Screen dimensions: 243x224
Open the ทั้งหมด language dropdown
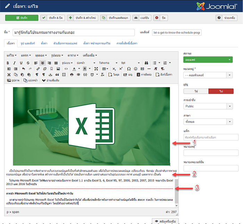(x=208, y=122)
